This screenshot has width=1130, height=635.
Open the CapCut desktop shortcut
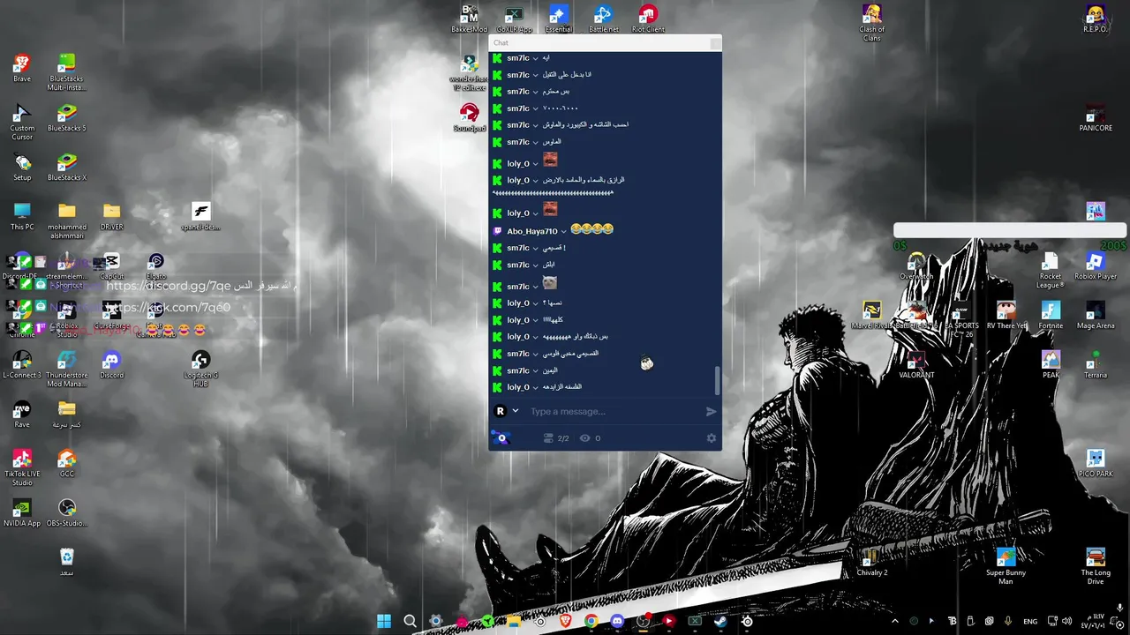click(x=111, y=265)
